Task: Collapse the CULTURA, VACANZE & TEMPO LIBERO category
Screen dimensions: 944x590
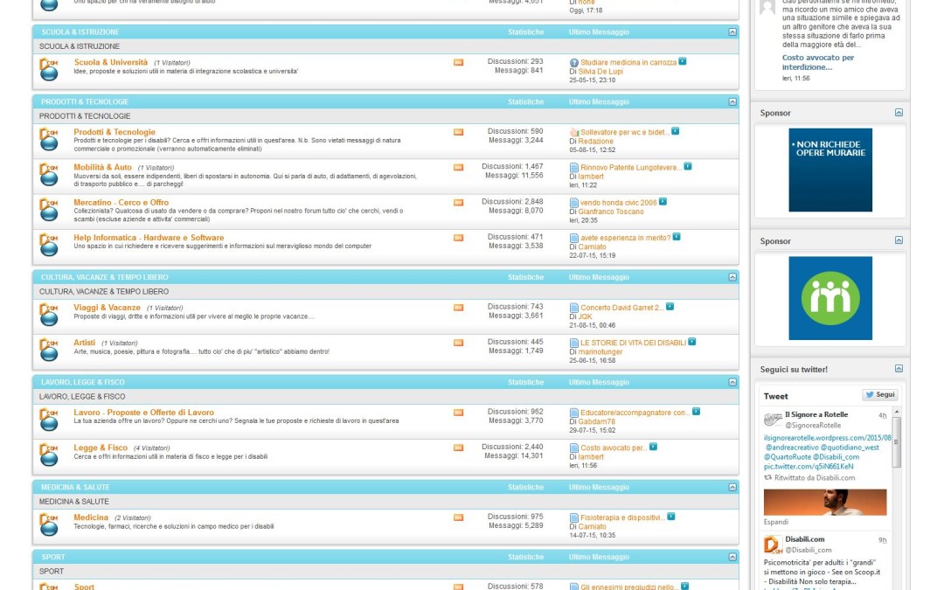Action: point(732,277)
